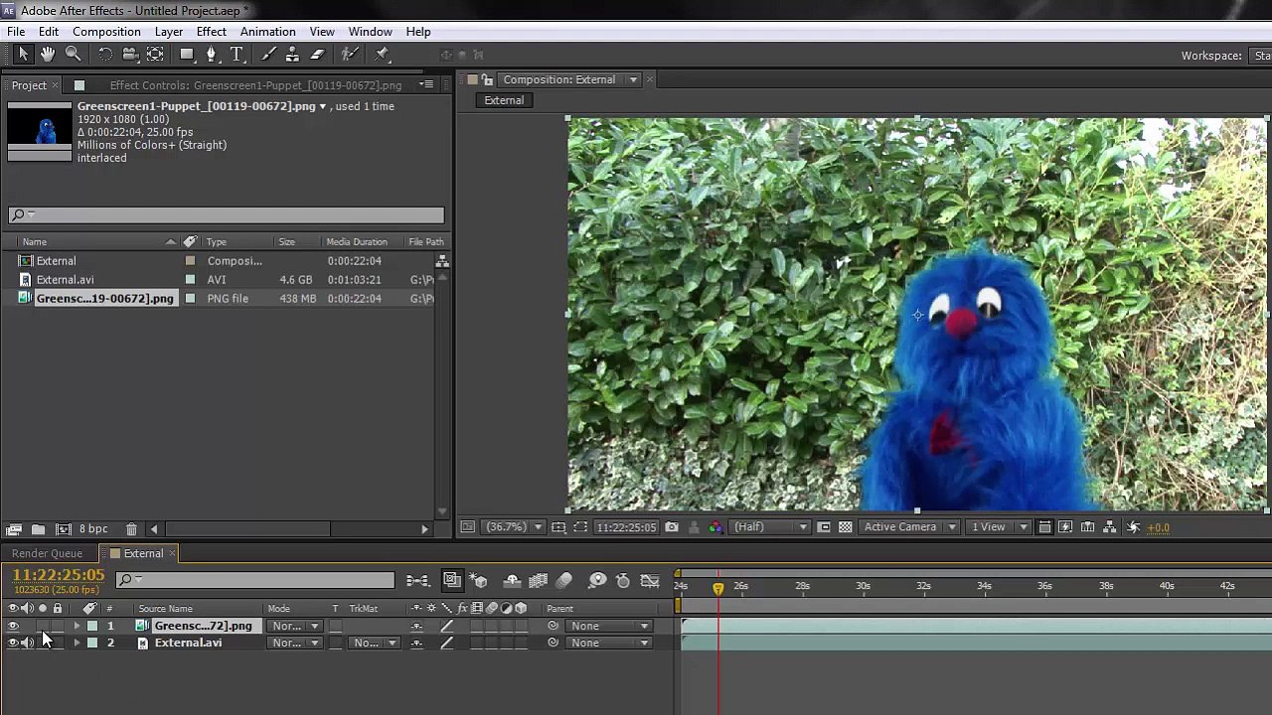Switch to the Effect Controls tab
The height and width of the screenshot is (715, 1272).
[x=255, y=85]
